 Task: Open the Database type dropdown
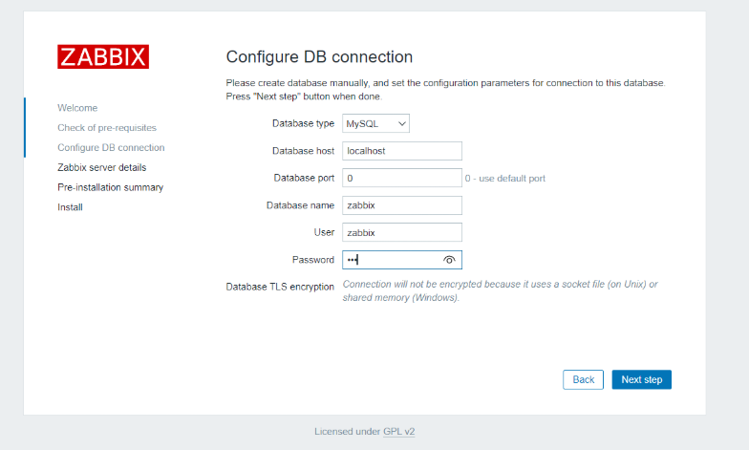coord(375,123)
